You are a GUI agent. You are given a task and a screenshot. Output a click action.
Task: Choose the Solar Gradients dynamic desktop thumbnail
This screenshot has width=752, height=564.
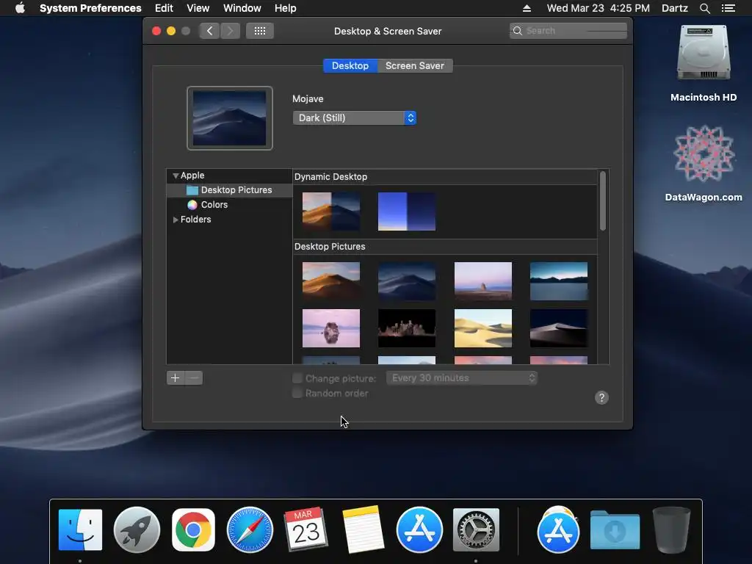tap(407, 211)
